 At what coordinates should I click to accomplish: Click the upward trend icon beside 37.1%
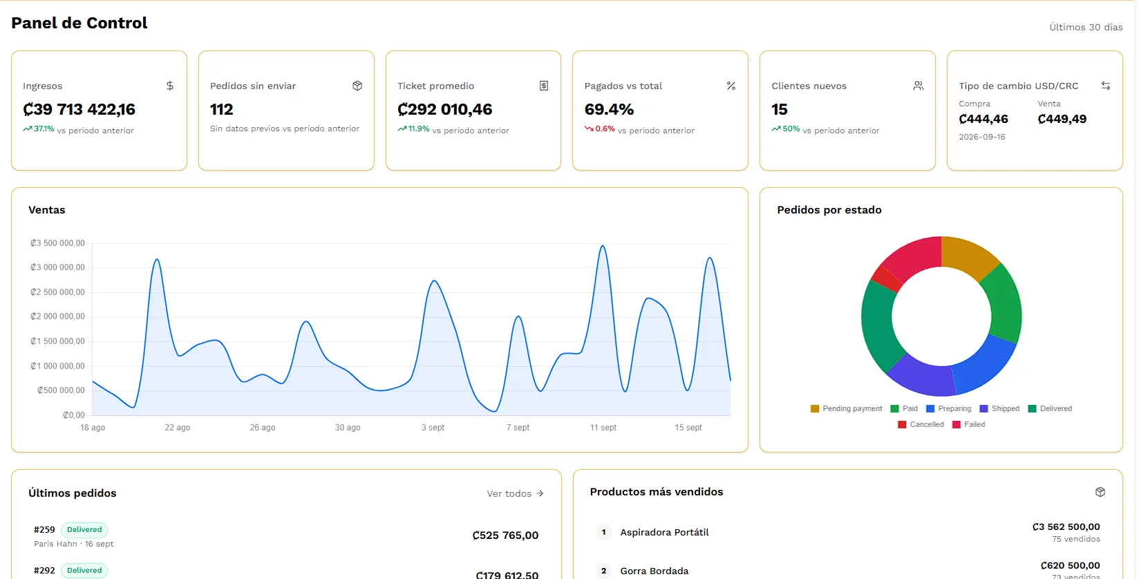tap(28, 129)
